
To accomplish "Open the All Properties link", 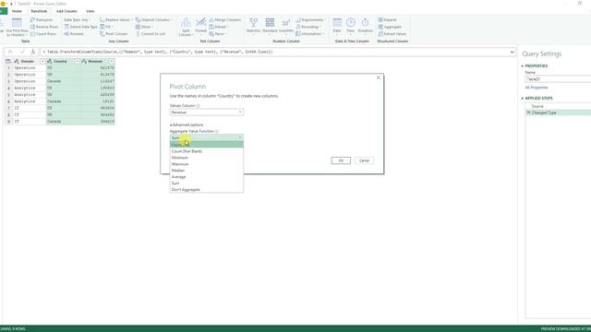I will point(537,88).
